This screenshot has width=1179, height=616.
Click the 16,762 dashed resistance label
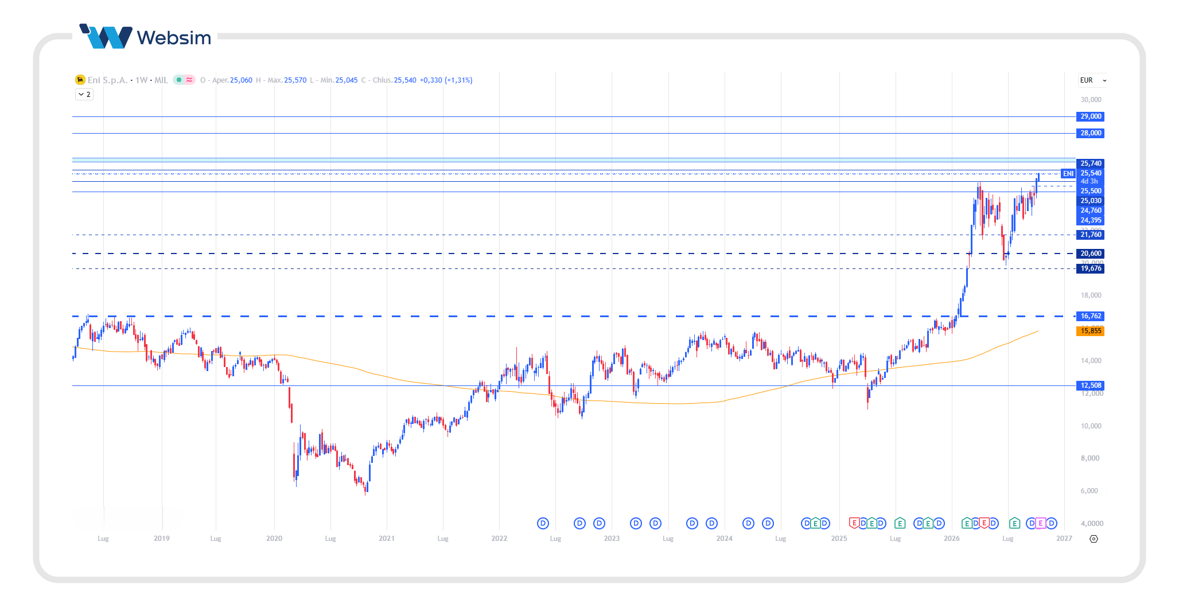[1090, 316]
